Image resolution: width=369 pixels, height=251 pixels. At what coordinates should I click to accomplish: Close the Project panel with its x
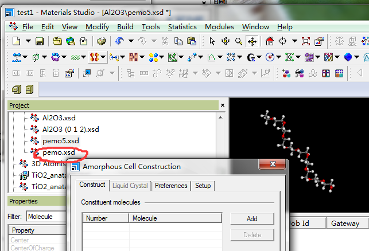click(x=223, y=105)
